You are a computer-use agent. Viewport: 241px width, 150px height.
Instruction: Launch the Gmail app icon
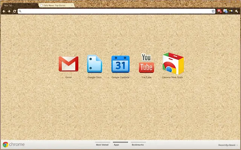click(69, 64)
